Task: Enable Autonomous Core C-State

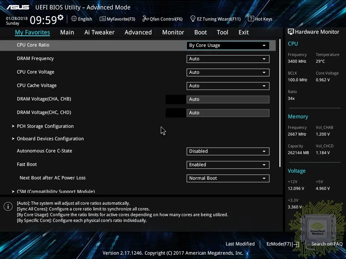Action: 228,151
